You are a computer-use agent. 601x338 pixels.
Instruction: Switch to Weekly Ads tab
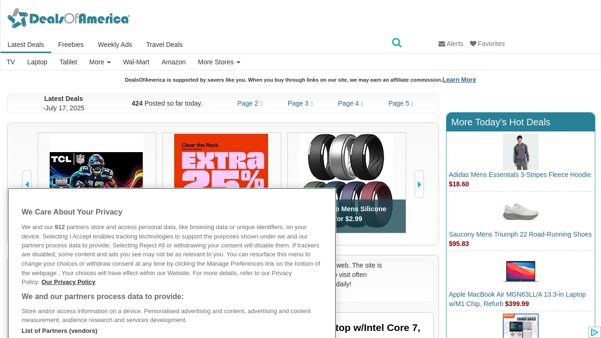(x=115, y=45)
